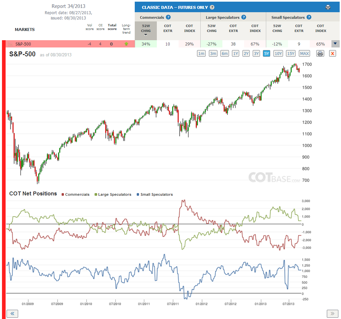Go to previous chart with left chevrons
Viewport: 341px width, 319px height.
coord(13,313)
